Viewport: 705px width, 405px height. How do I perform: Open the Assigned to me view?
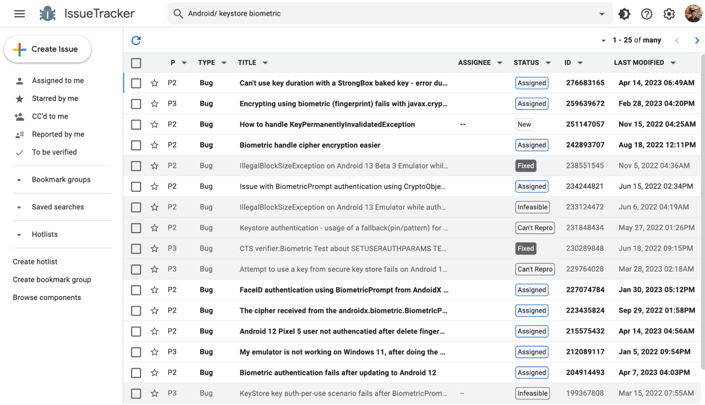57,81
